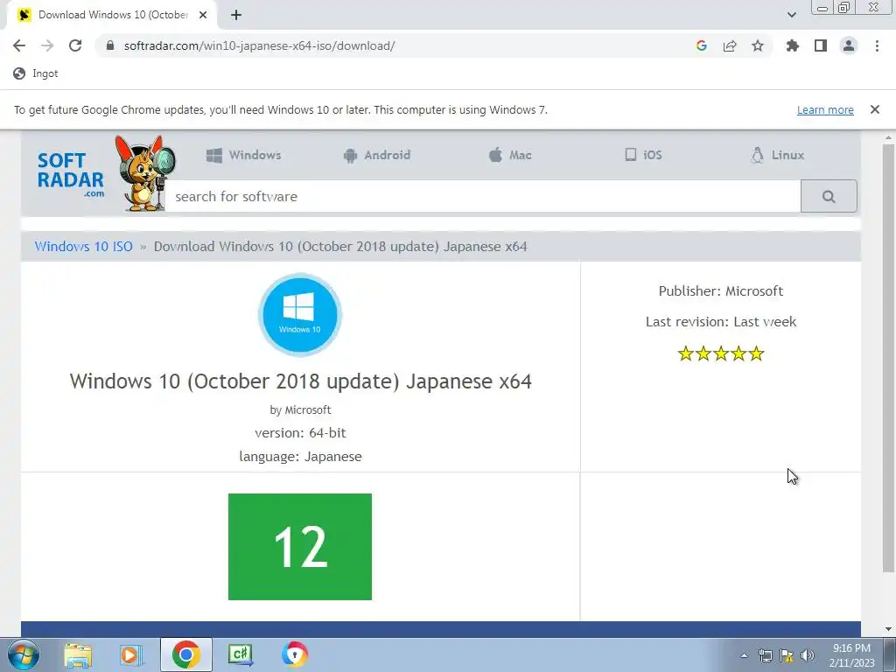Dismiss the Chrome update notification bar
The image size is (896, 672).
(x=875, y=109)
